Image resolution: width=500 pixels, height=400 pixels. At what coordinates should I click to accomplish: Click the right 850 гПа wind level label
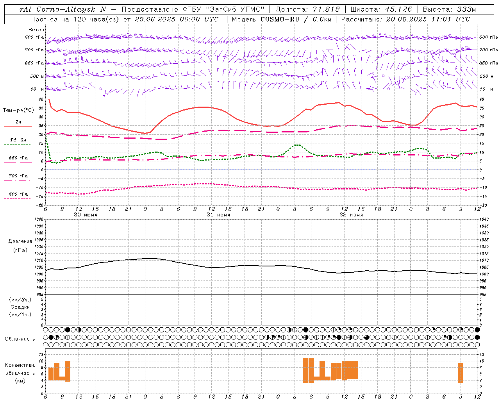489,63
